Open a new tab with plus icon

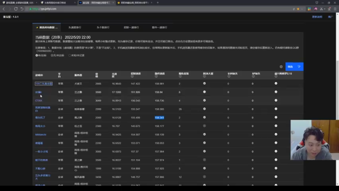coord(158,3)
